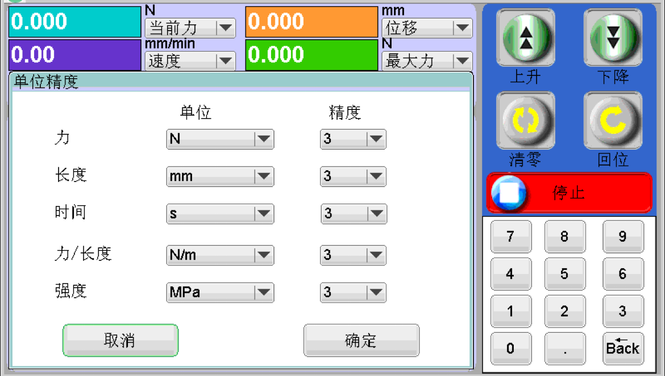Click the green max force readout
Viewport: 665px width, 376px height.
311,54
